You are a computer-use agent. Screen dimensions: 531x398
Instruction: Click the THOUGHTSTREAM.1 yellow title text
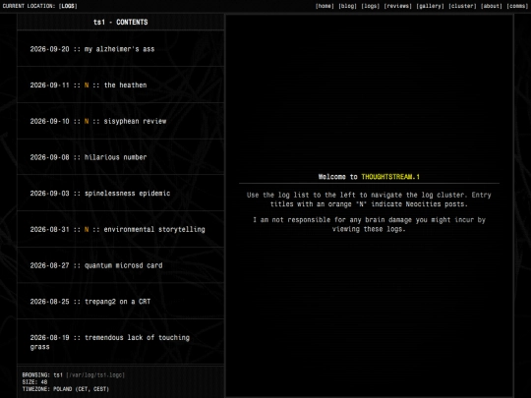click(390, 177)
